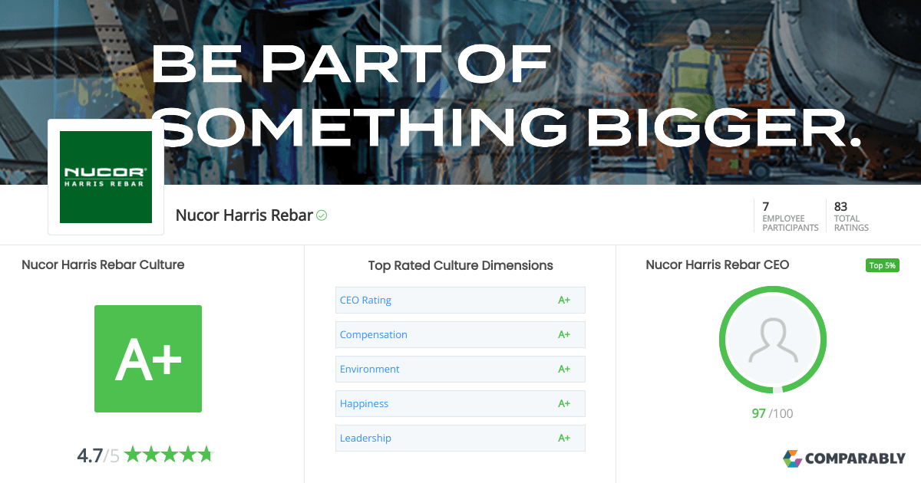
Task: Open the CEO Rating dimension
Action: pyautogui.click(x=365, y=300)
